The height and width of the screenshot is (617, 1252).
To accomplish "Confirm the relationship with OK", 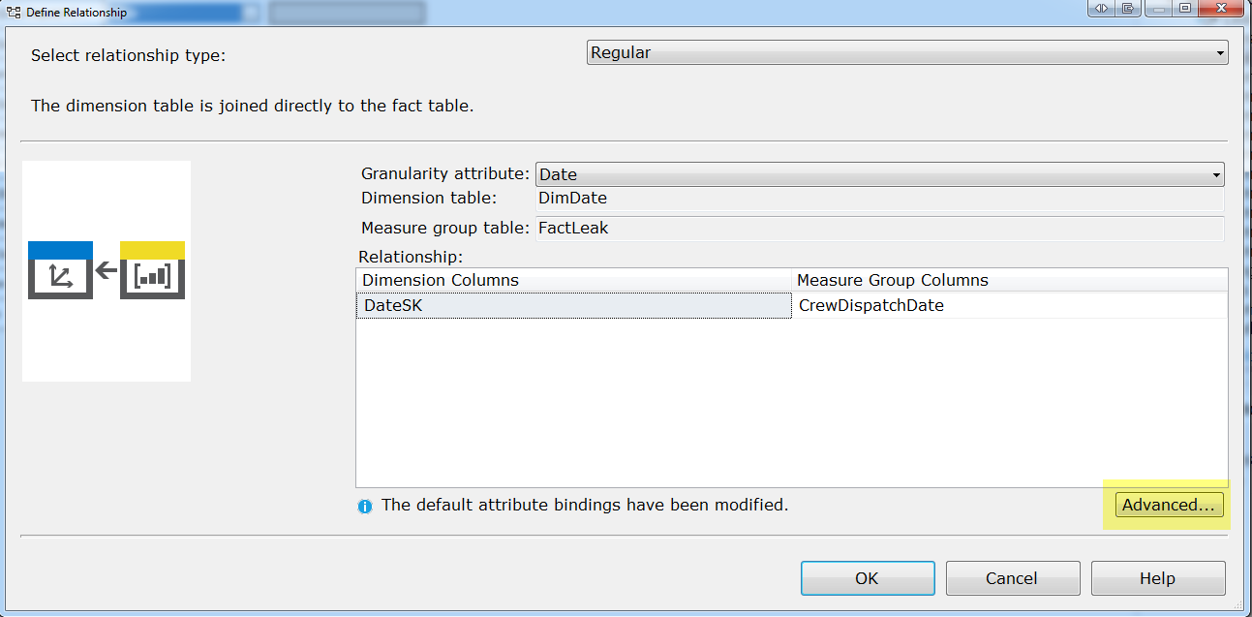I will pos(867,578).
